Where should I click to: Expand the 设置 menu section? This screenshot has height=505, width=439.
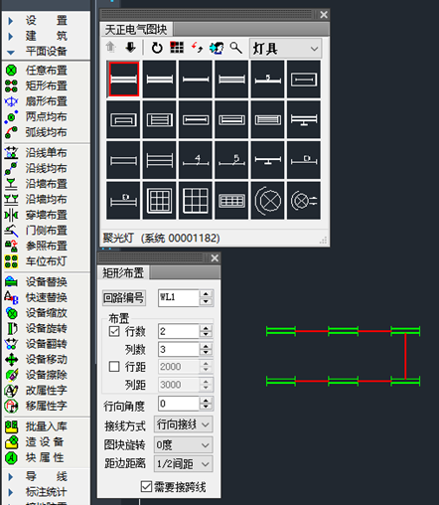(46, 20)
